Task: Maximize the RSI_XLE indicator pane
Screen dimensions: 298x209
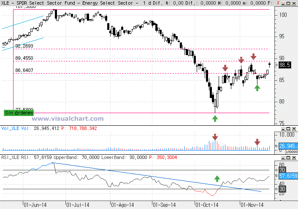Action: coord(288,158)
